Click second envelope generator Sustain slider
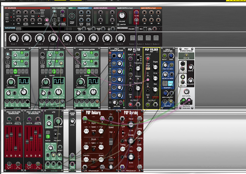The image size is (246, 174). point(36,133)
